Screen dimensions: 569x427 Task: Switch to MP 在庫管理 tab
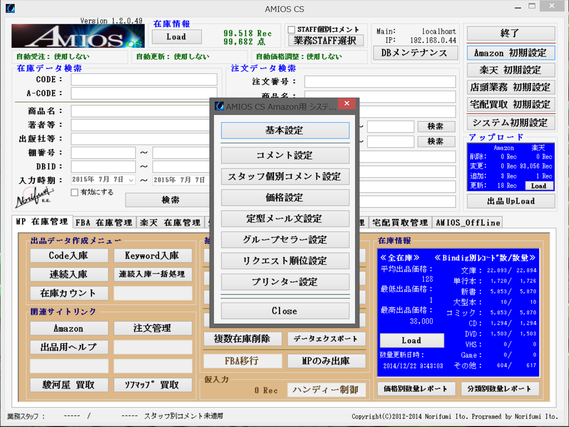(42, 221)
